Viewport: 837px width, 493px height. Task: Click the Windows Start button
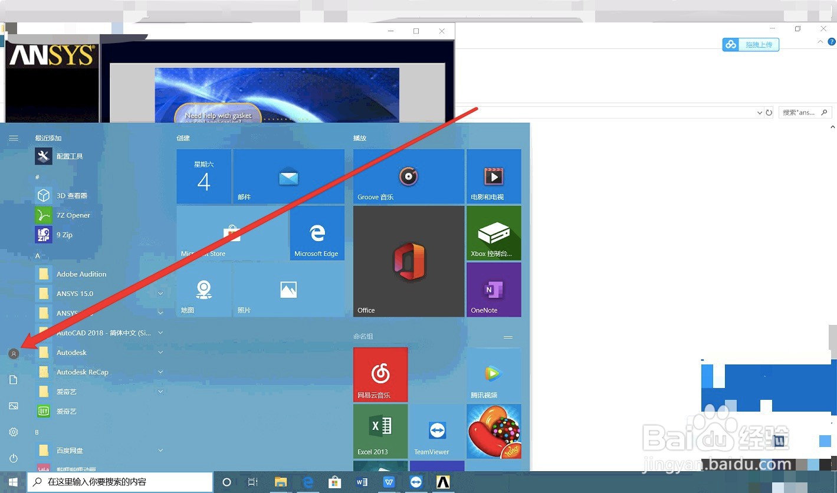[x=13, y=482]
